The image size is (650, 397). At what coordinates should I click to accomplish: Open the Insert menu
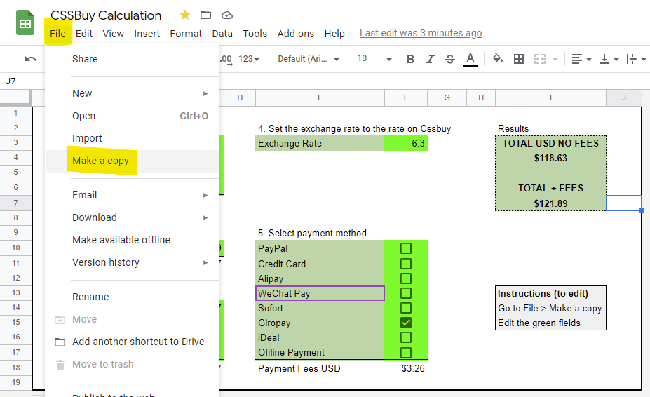tap(147, 34)
